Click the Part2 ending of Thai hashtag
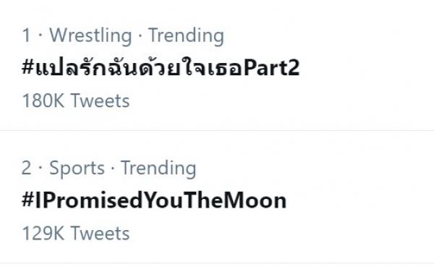Image resolution: width=434 pixels, height=267 pixels. [271, 68]
